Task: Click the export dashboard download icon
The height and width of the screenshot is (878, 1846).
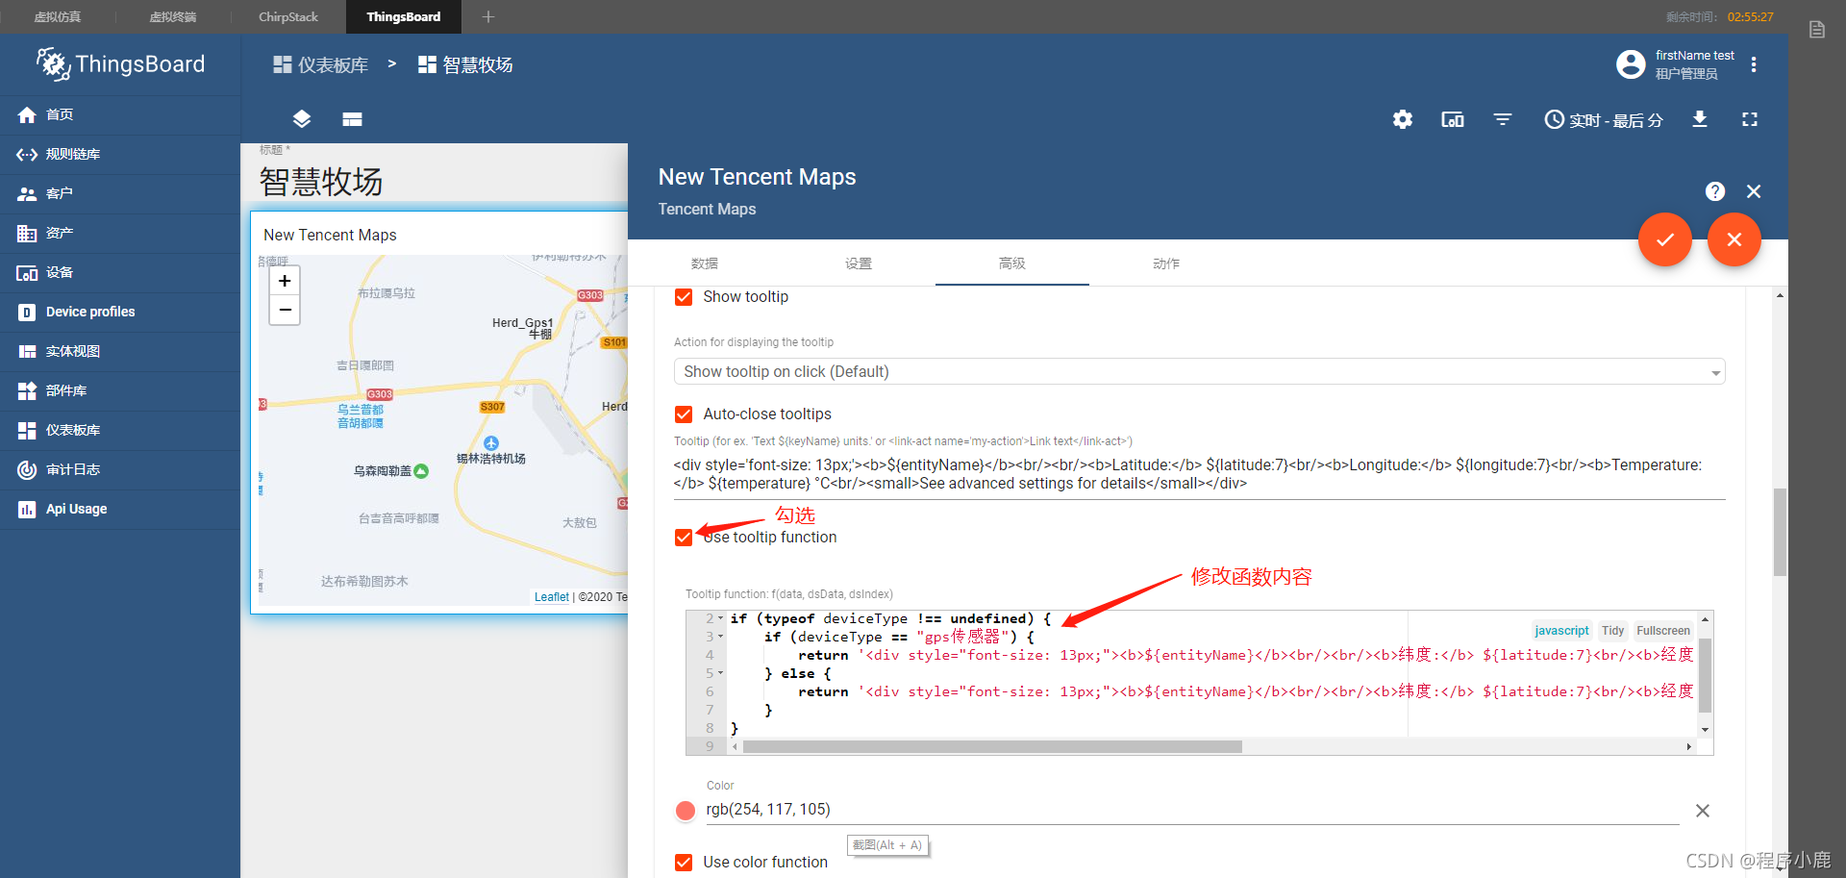Action: tap(1700, 119)
